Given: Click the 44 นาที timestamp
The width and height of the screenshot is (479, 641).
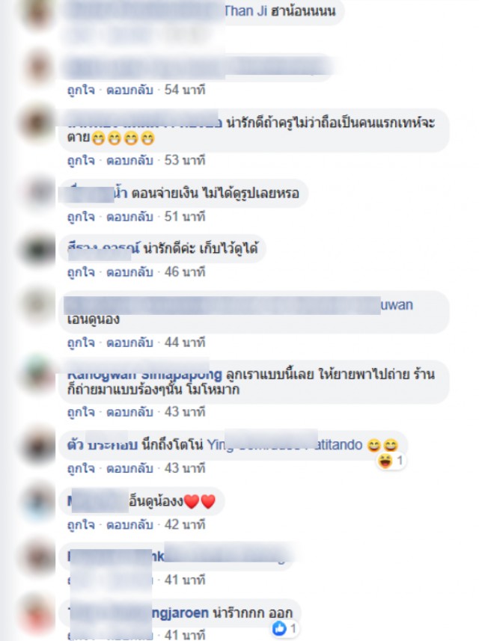Looking at the screenshot, I should click(184, 342).
